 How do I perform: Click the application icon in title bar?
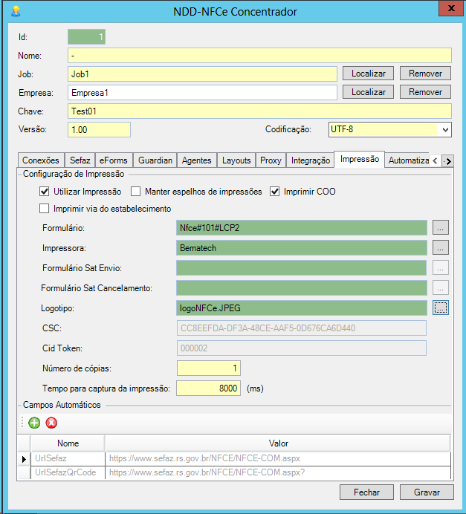pyautogui.click(x=16, y=11)
